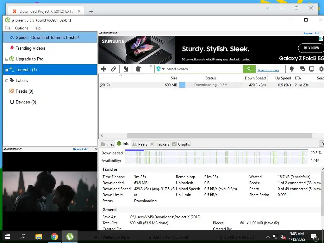Open the search provider shield dropdown
Screen dimensions: 324x243
pyautogui.click(x=160, y=69)
